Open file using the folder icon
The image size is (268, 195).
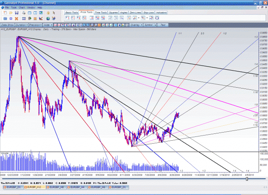click(11, 13)
